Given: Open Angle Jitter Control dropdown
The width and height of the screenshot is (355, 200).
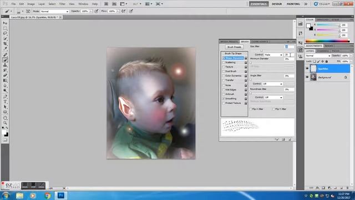Looking at the screenshot, I should 272,84.
